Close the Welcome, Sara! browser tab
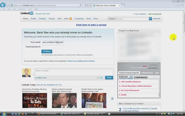This screenshot has height=116, width=185. pos(119,6)
